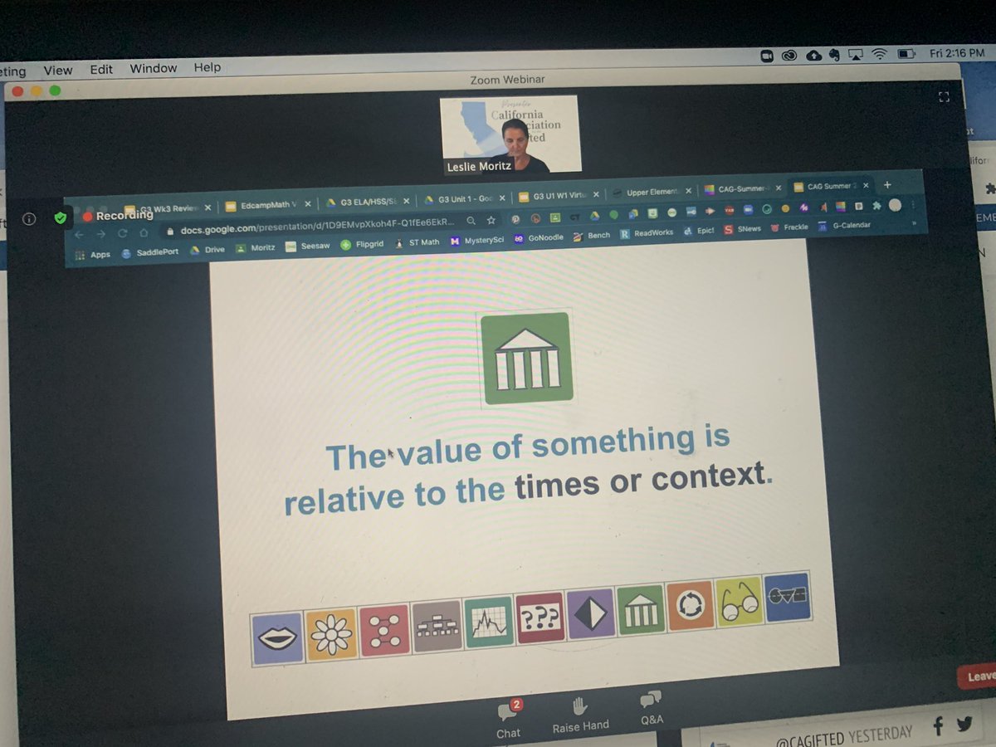Enter full screen with corner icon
996x747 pixels.
[x=943, y=97]
